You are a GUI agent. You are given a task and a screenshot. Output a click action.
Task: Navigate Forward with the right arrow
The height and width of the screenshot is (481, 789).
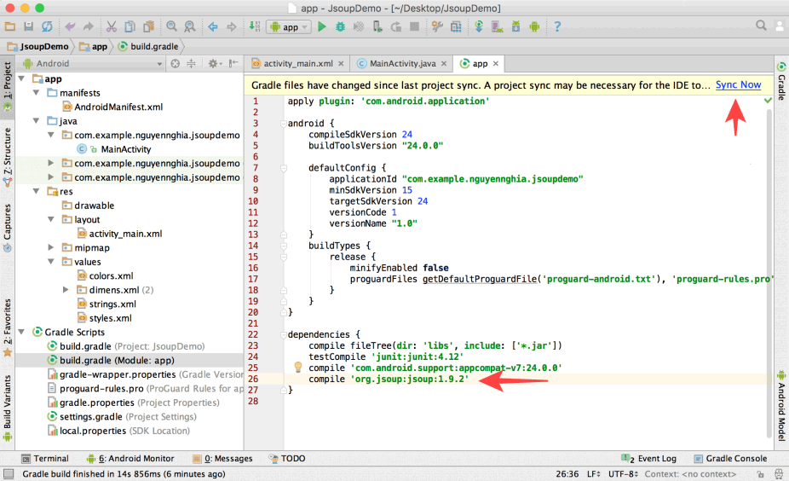click(232, 26)
